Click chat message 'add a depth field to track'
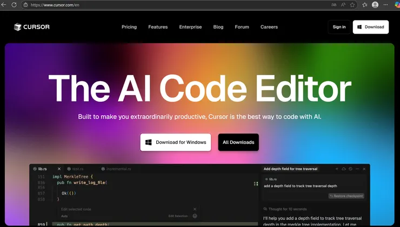Image resolution: width=400 pixels, height=227 pixels. (300, 186)
